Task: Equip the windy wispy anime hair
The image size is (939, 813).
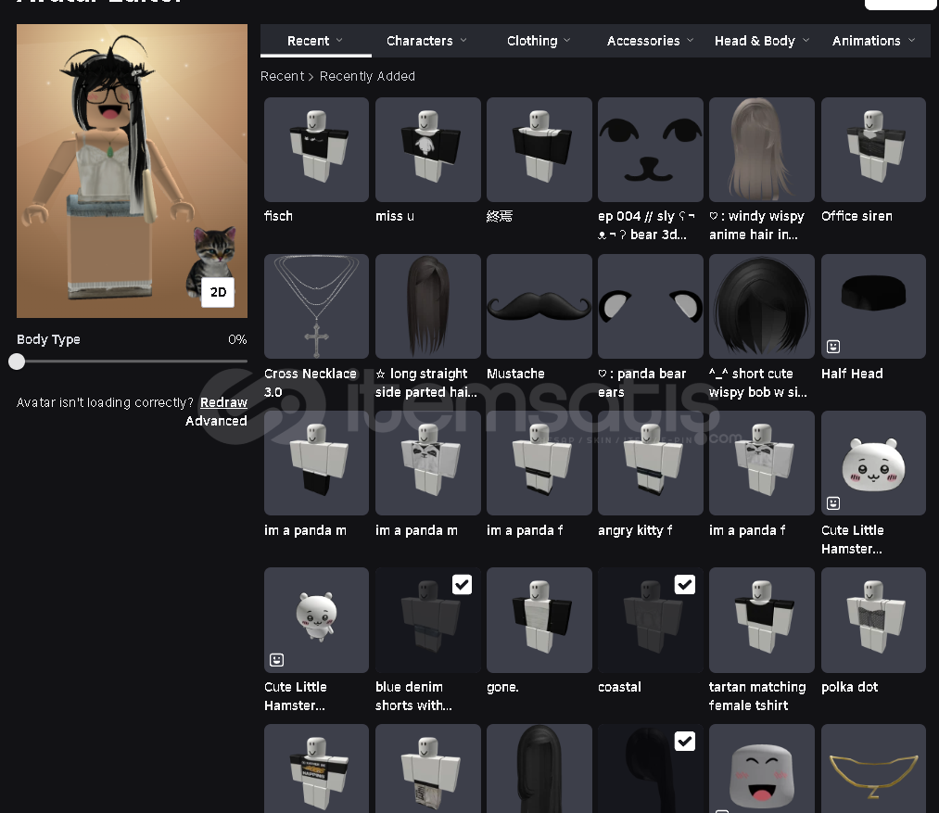Action: click(x=761, y=150)
